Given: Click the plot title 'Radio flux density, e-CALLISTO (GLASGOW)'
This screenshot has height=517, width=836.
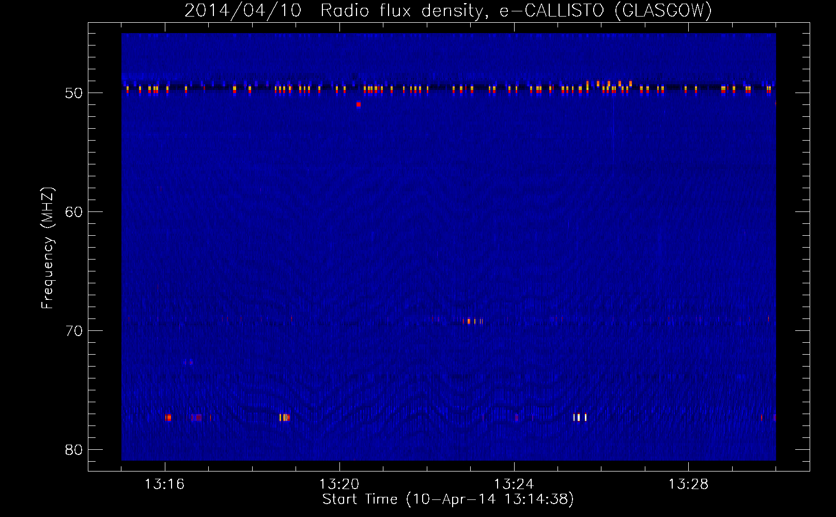Looking at the screenshot, I should 516,11.
